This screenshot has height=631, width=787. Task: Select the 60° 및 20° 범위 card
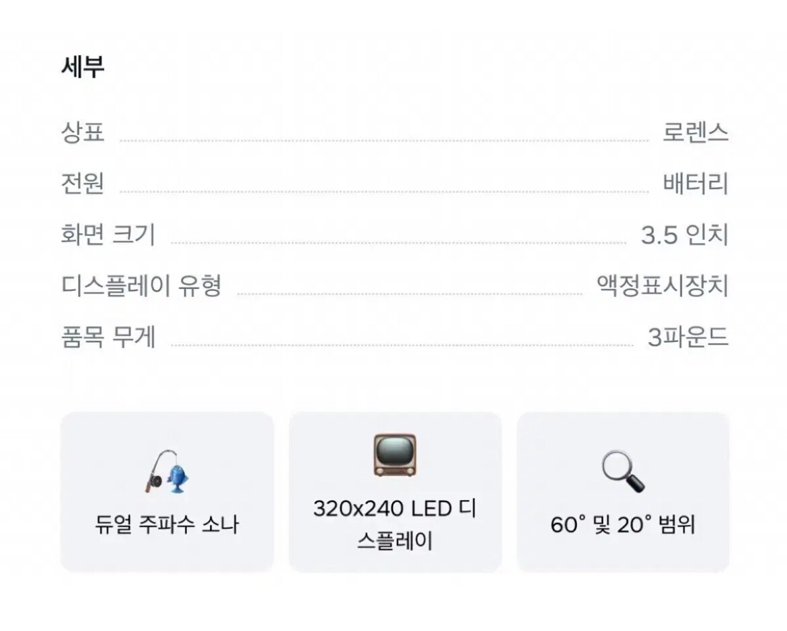pyautogui.click(x=623, y=492)
